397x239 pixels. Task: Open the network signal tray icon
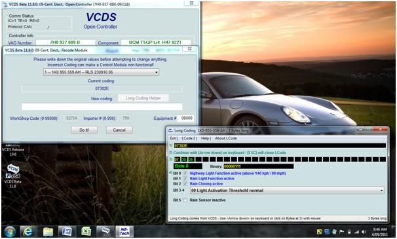coord(357,232)
